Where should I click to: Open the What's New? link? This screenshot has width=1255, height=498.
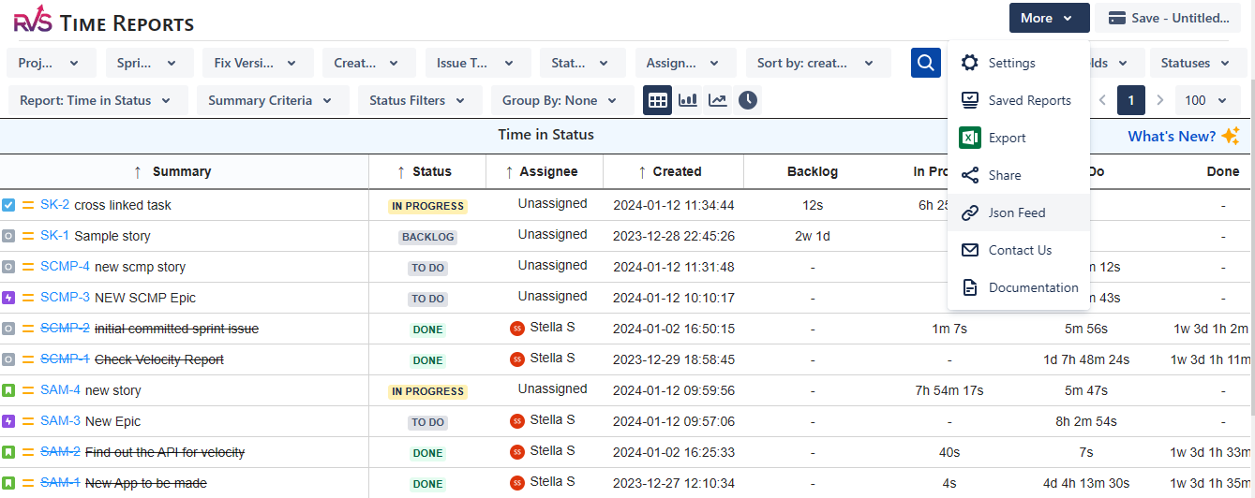pos(1172,137)
